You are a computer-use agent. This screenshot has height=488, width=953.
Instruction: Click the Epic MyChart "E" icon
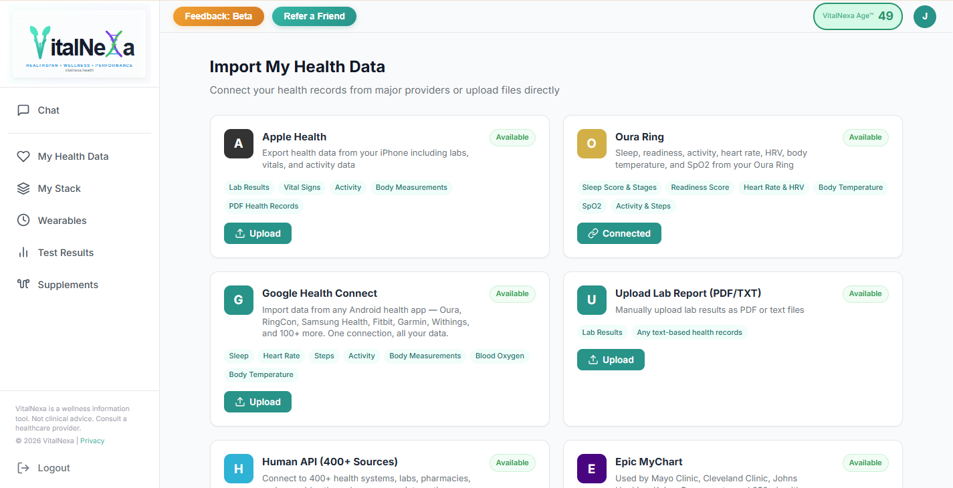click(591, 469)
